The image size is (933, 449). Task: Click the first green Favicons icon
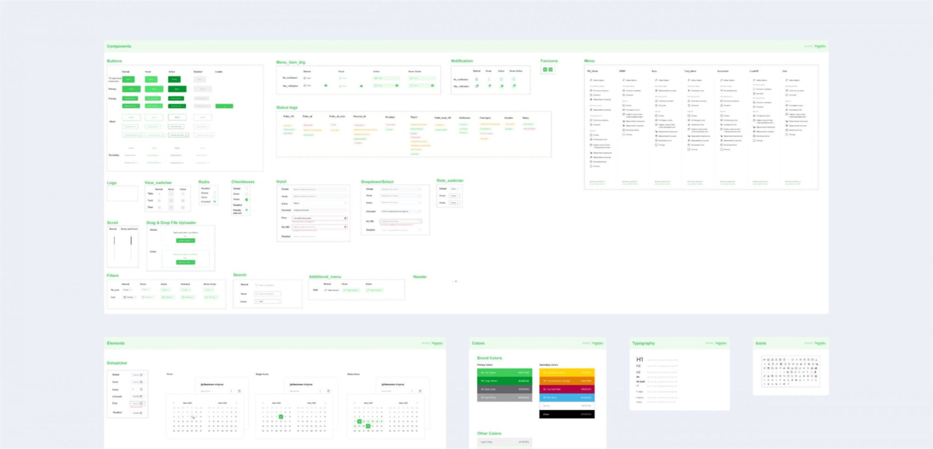545,70
